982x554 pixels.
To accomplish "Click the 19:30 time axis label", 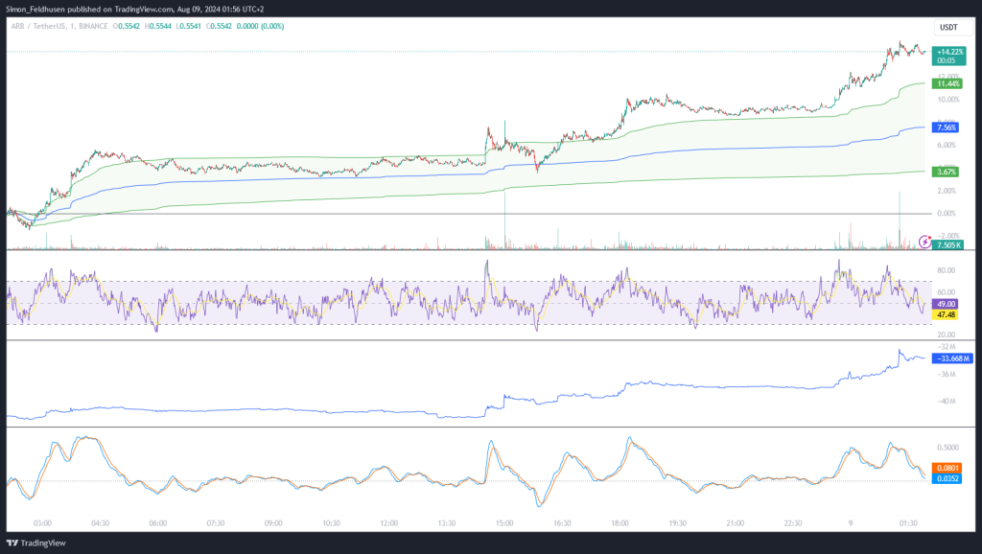I will (678, 523).
